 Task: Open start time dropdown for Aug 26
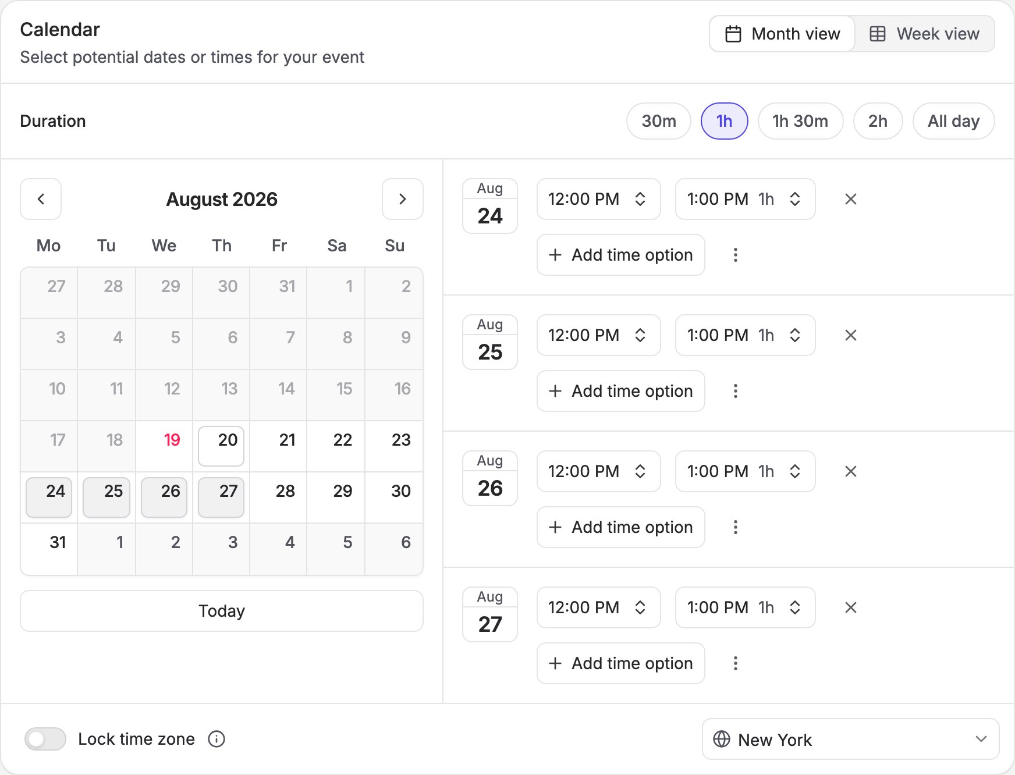tap(599, 471)
